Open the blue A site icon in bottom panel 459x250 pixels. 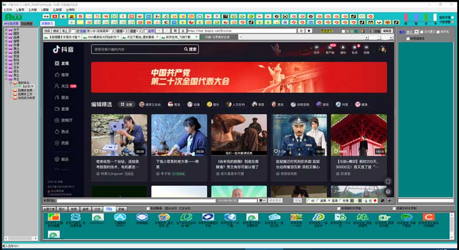(120, 217)
